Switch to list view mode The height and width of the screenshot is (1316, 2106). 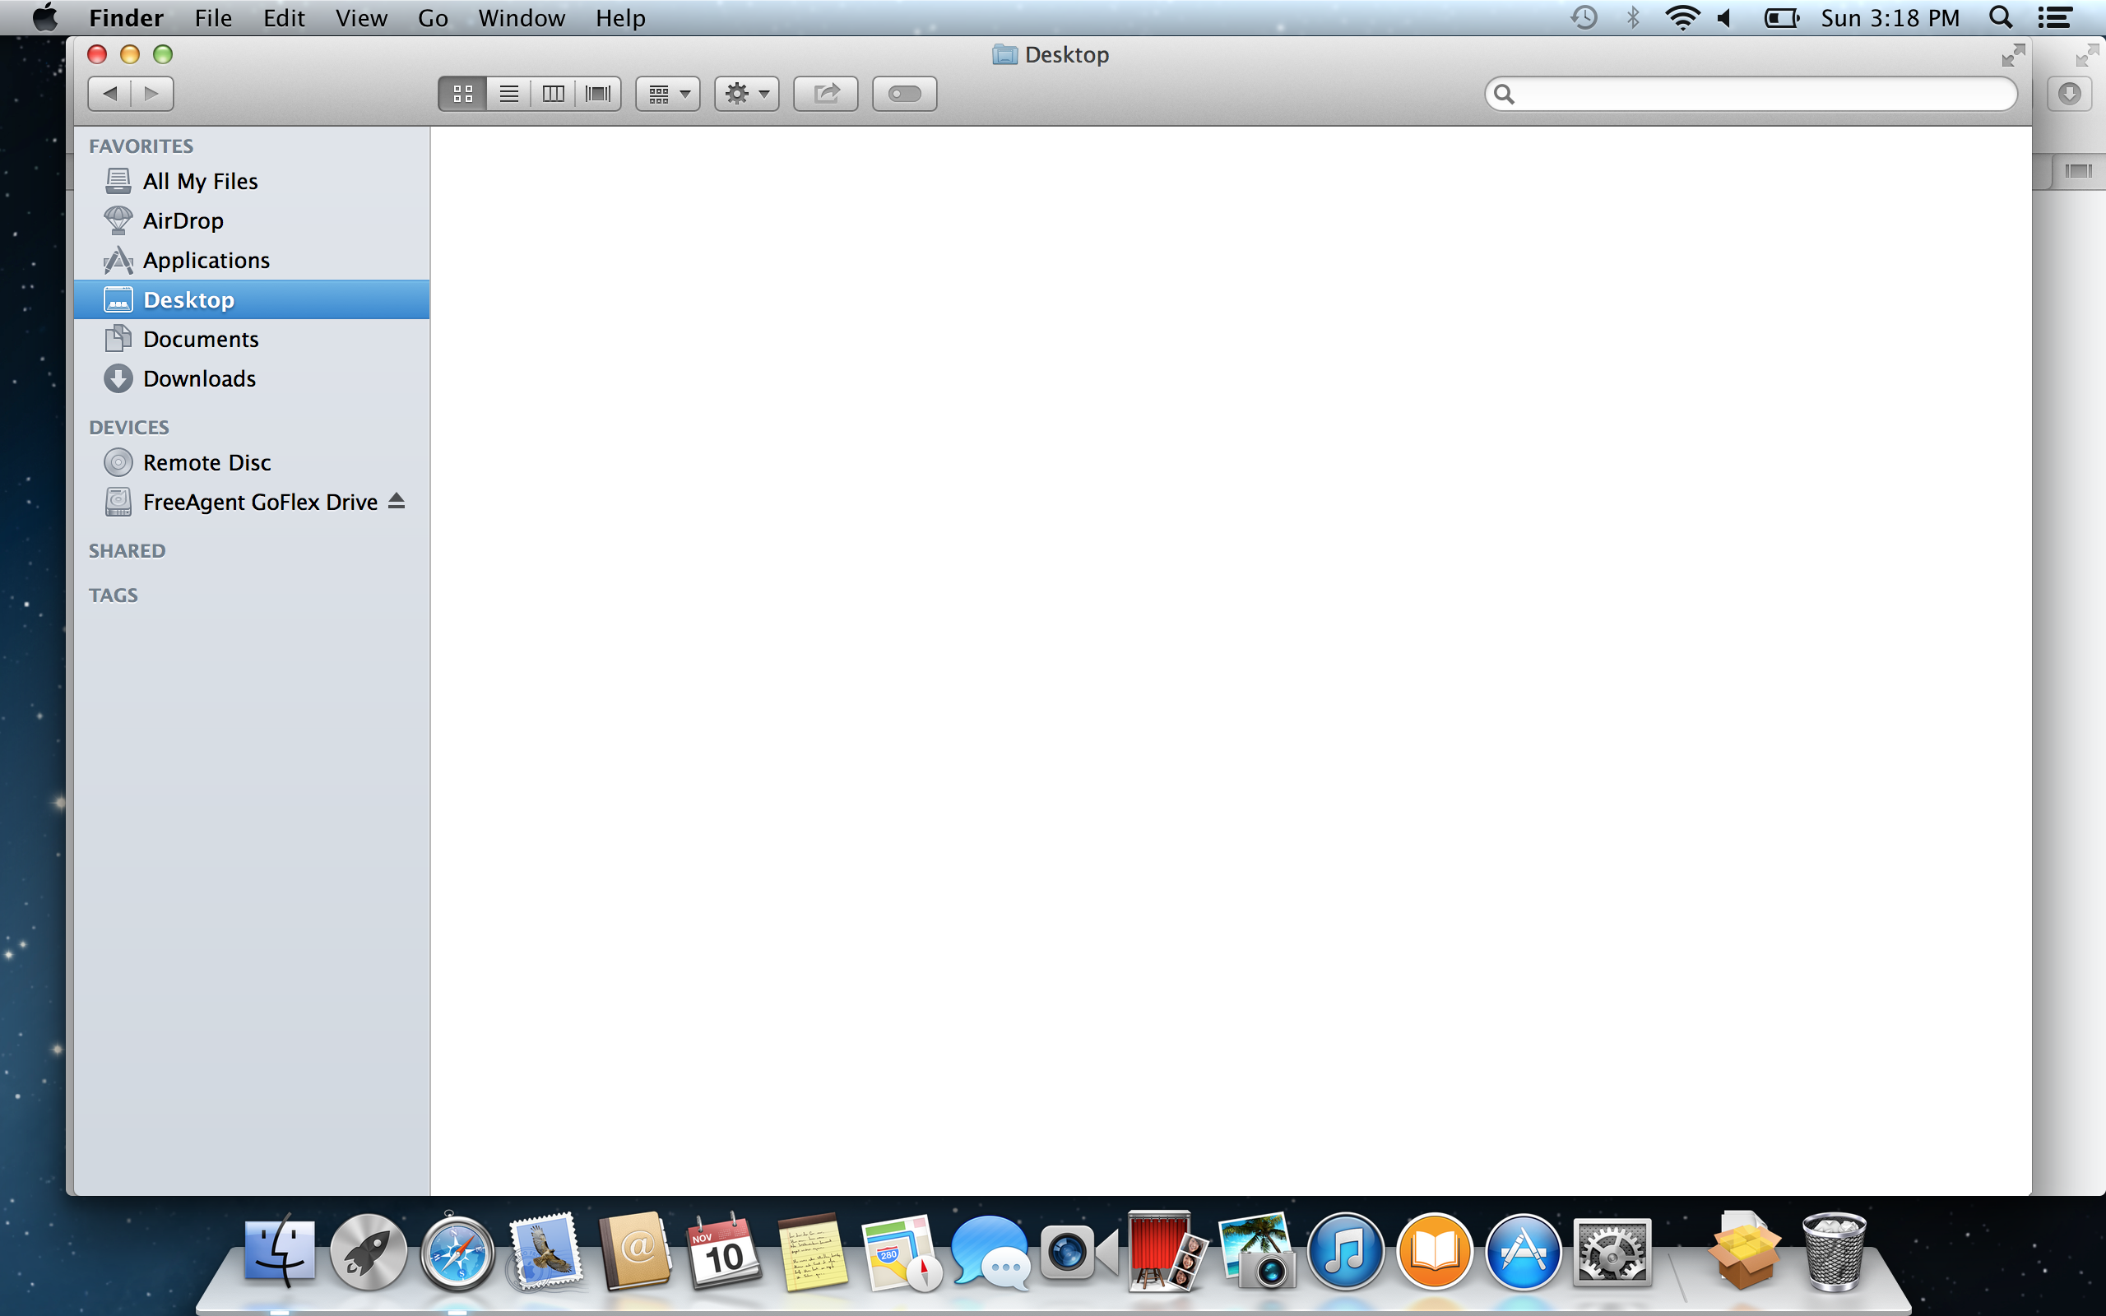[508, 93]
